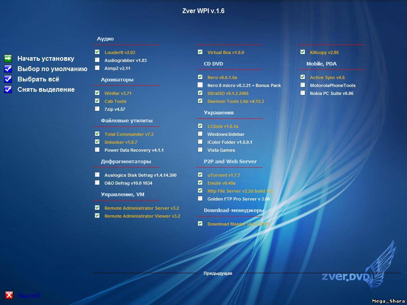407x305 pixels.
Task: Toggle Cab Tools checkbox
Action: click(x=97, y=101)
